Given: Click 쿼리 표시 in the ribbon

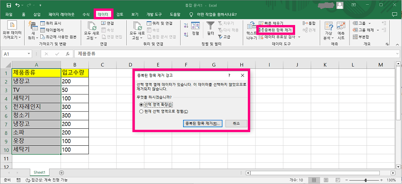Looking at the screenshot, I should (51, 23).
